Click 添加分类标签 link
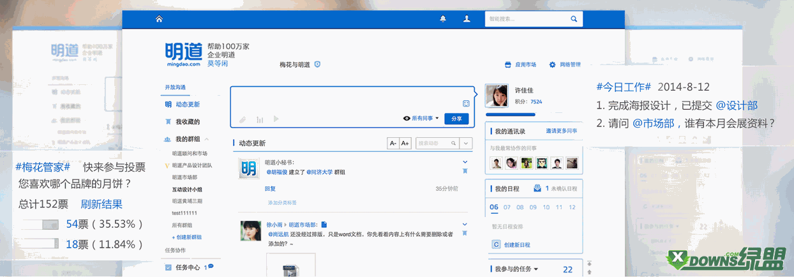 tap(282, 202)
